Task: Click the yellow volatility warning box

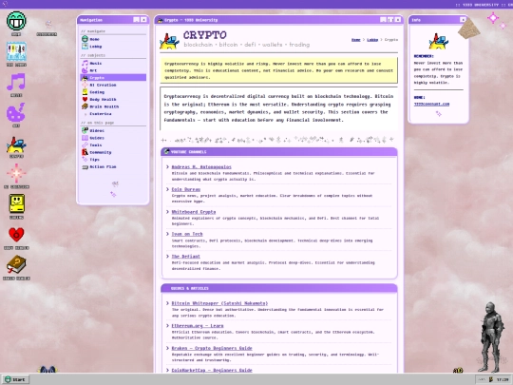Action: (279, 70)
